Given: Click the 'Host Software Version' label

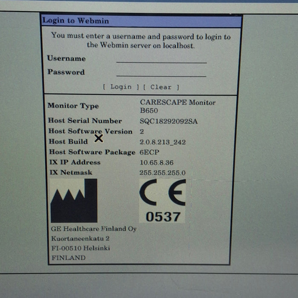Looking at the screenshot, I should (x=90, y=131).
